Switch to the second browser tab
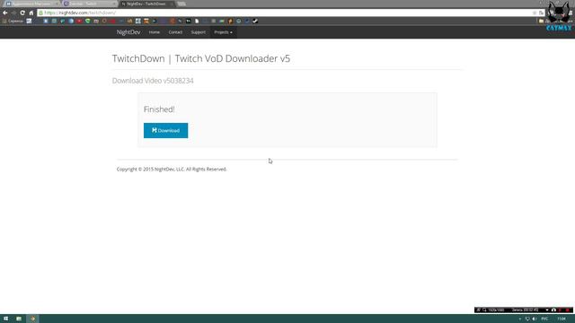 pos(89,4)
